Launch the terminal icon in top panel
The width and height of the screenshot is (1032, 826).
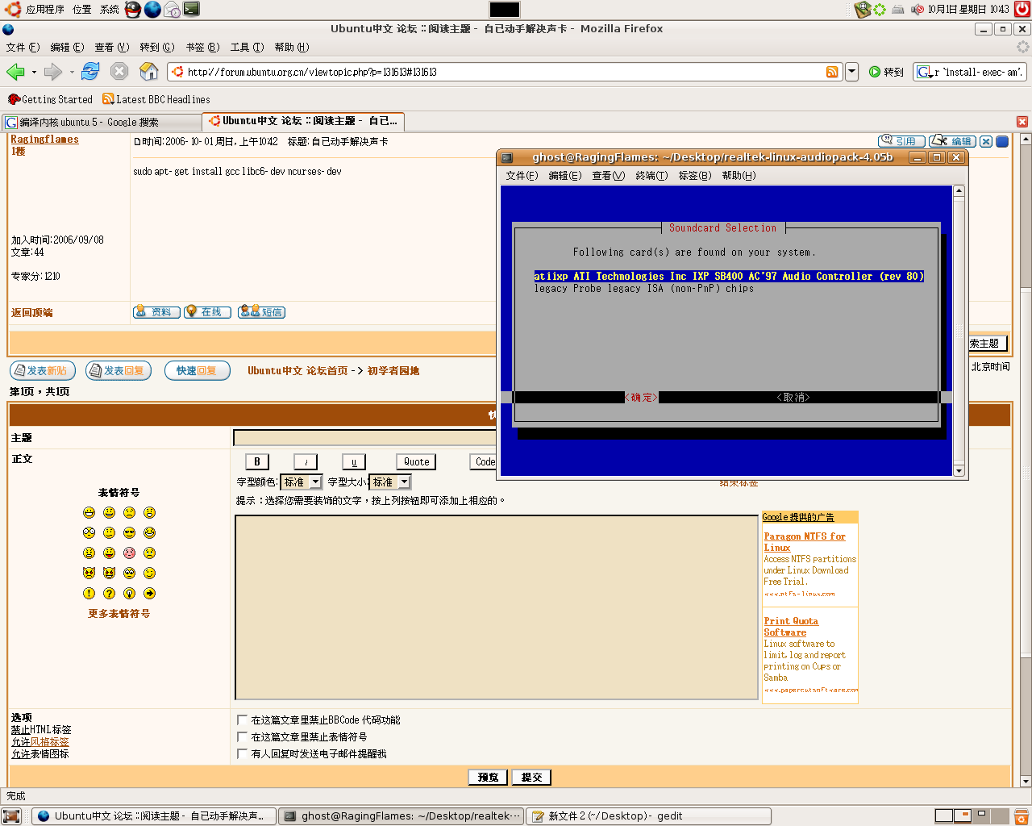(191, 10)
